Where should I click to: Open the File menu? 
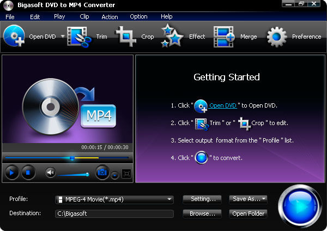(x=10, y=17)
